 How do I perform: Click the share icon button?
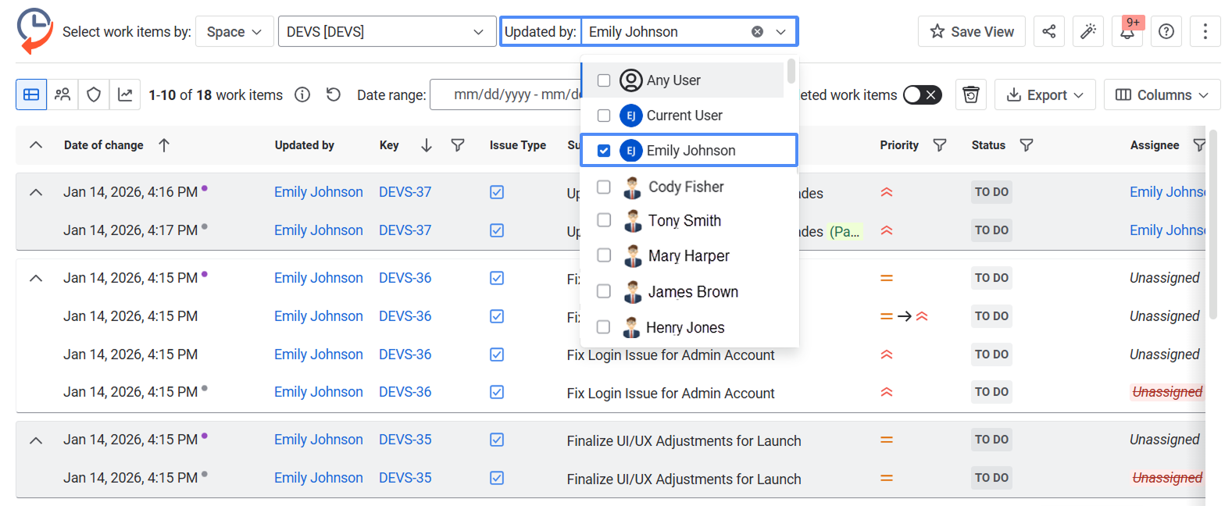pyautogui.click(x=1048, y=32)
